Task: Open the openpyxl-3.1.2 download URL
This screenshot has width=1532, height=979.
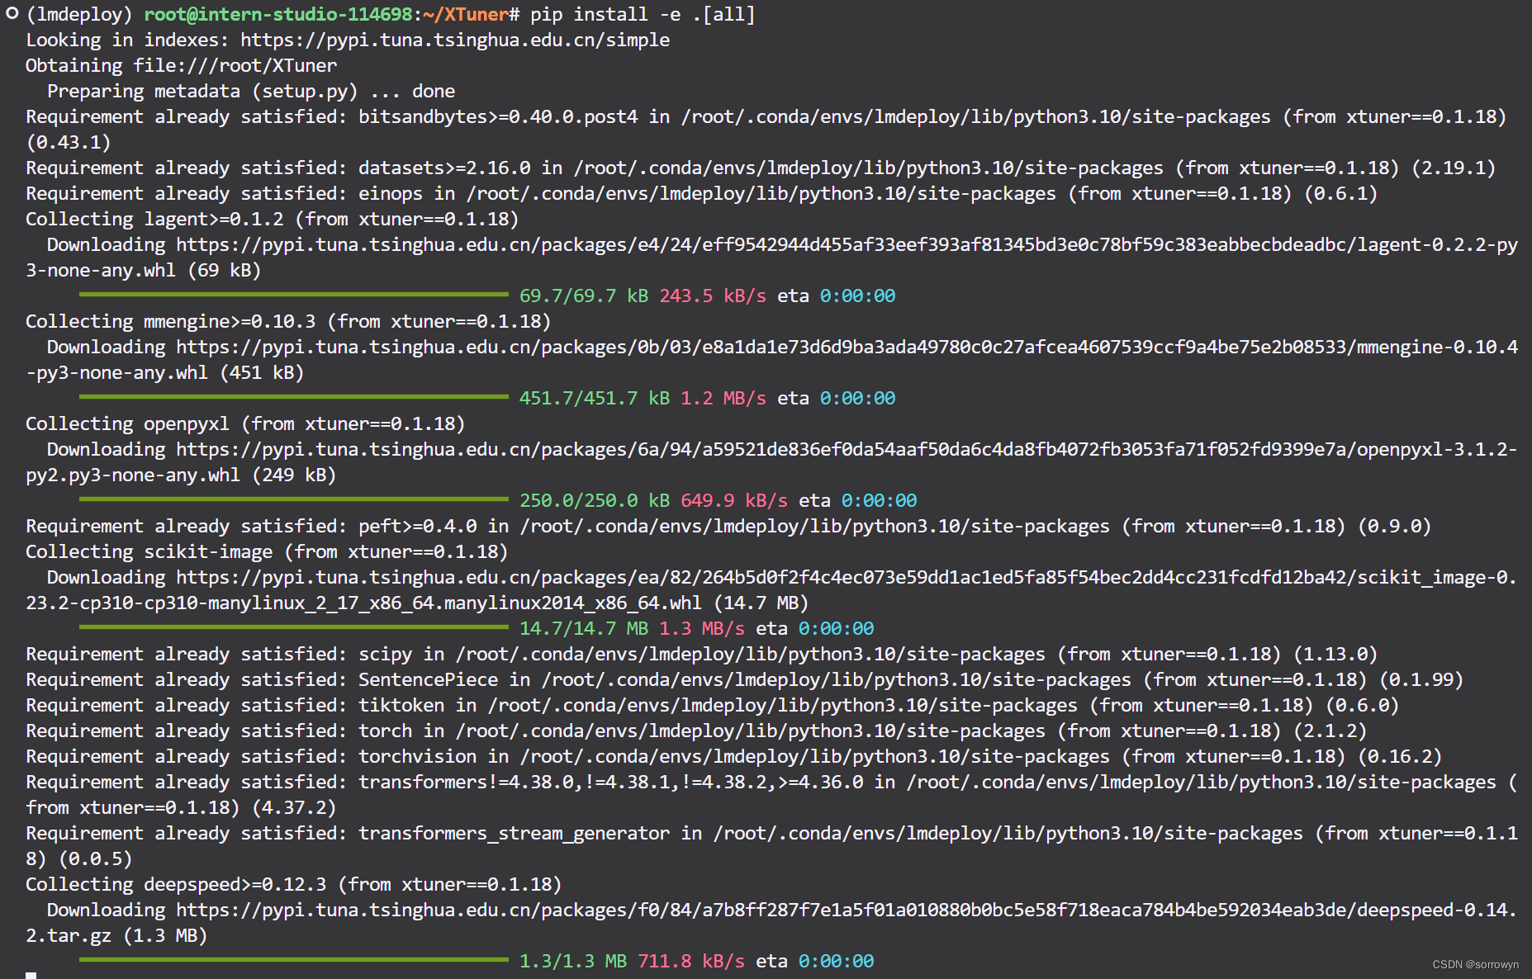Action: pos(847,450)
